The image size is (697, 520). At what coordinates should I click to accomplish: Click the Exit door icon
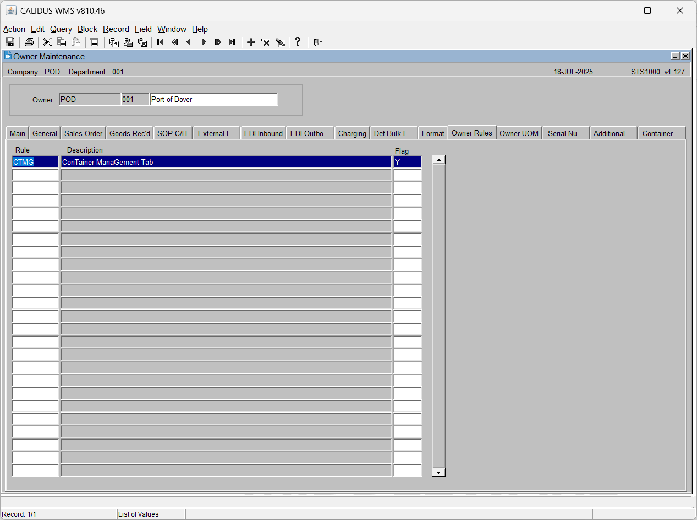(317, 42)
